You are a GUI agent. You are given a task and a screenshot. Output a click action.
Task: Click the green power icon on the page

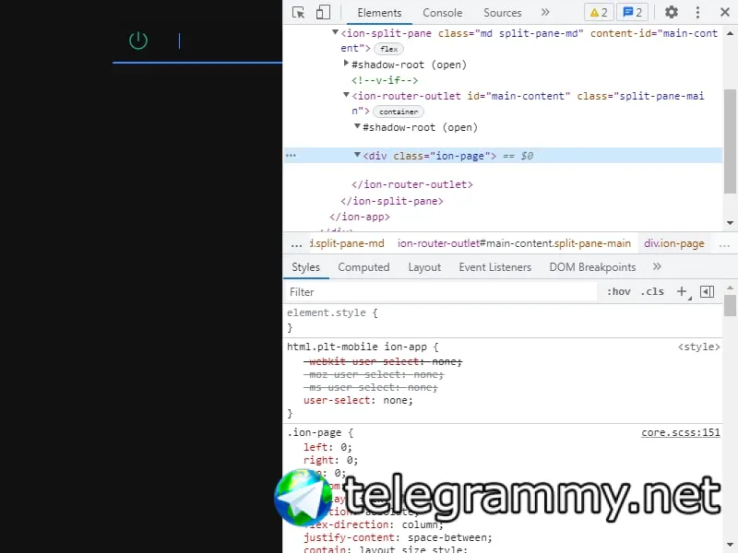pyautogui.click(x=138, y=41)
